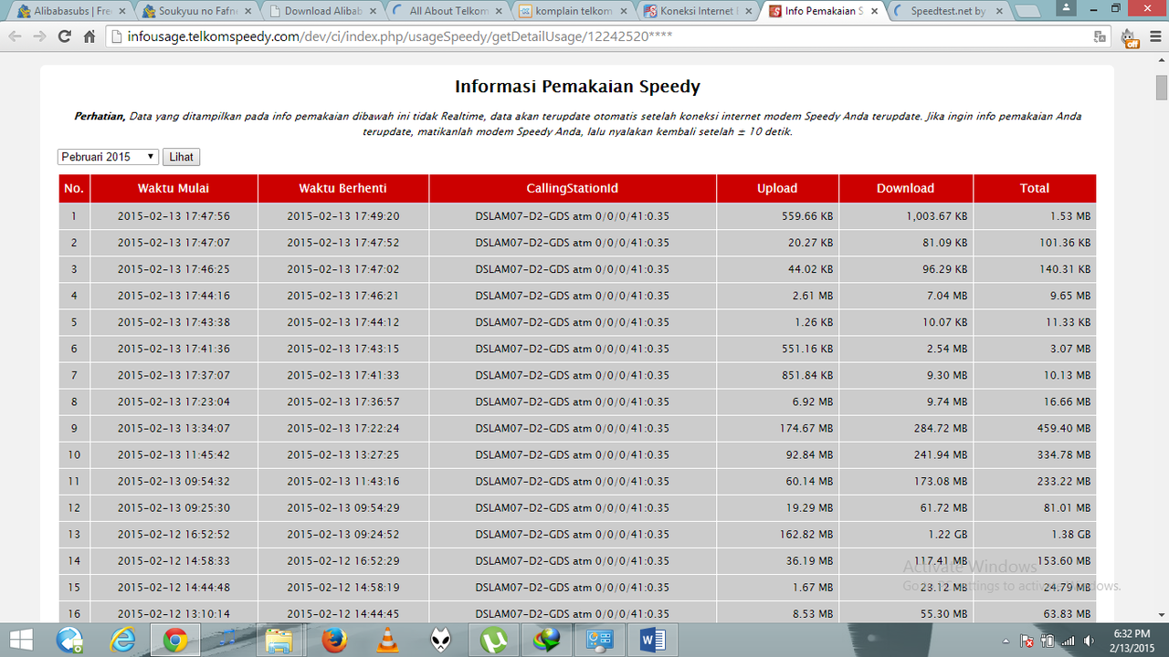Open the Control Panel taskbar icon
The width and height of the screenshot is (1169, 657).
tap(599, 641)
